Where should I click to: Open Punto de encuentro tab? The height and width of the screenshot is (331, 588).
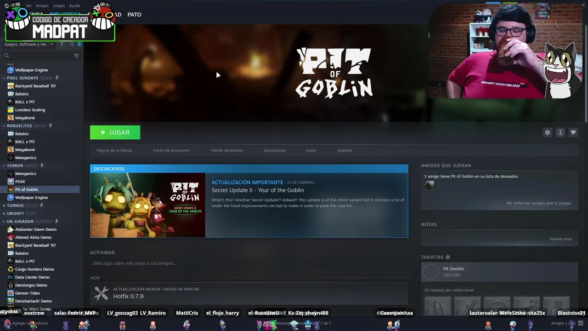pyautogui.click(x=171, y=150)
